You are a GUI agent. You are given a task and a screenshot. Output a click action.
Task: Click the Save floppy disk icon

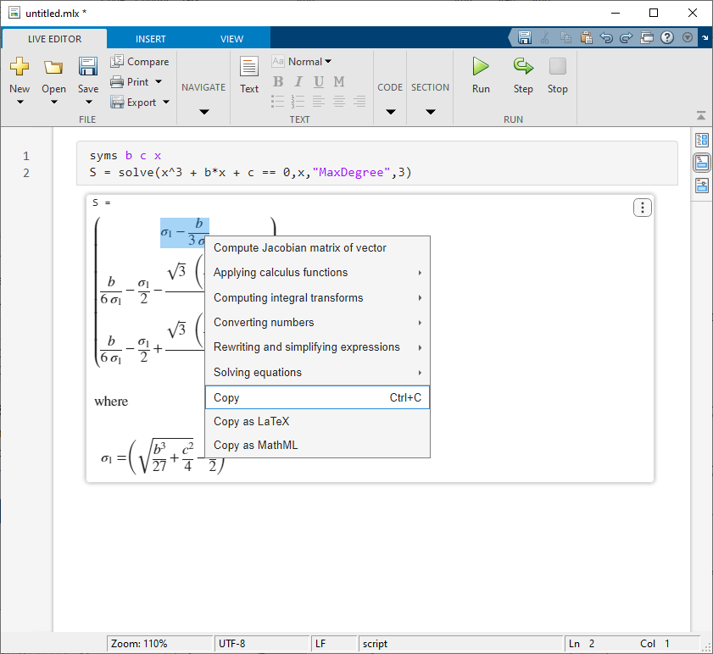tap(88, 66)
